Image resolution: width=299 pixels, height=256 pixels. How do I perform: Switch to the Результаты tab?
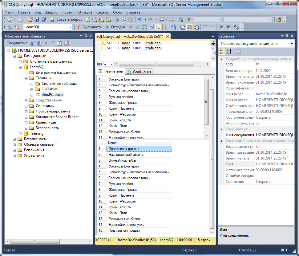pos(111,71)
